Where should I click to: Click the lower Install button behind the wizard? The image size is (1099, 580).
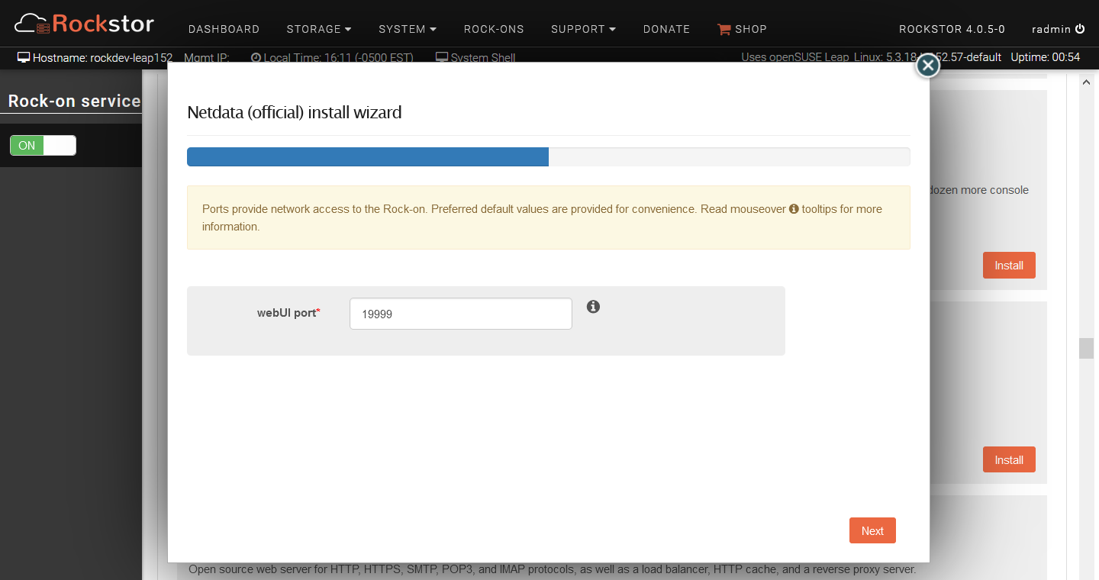(x=1009, y=460)
